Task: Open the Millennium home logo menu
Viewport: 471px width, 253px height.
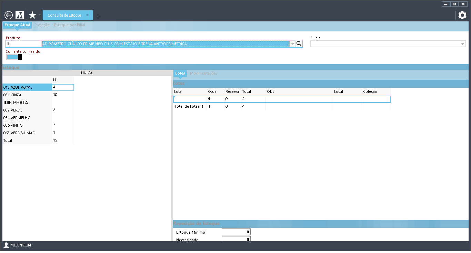Action: 20,15
